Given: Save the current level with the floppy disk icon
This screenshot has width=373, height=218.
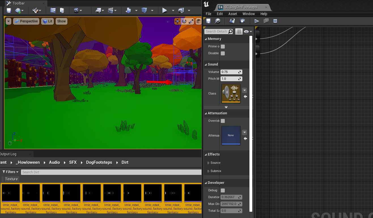Looking at the screenshot, I should pyautogui.click(x=9, y=10).
